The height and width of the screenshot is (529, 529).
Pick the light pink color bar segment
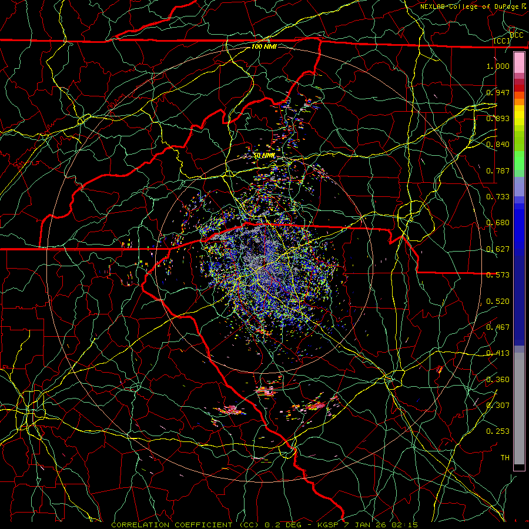pyautogui.click(x=519, y=63)
